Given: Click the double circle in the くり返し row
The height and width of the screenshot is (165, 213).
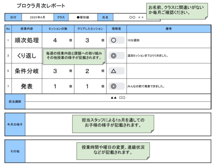Looking at the screenshot, I should coord(114,56).
